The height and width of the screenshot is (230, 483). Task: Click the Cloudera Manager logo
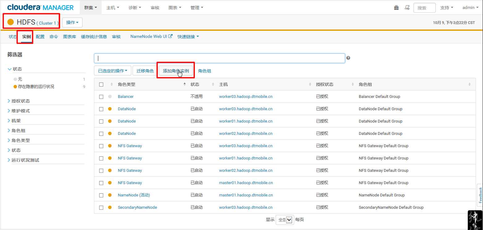click(40, 7)
